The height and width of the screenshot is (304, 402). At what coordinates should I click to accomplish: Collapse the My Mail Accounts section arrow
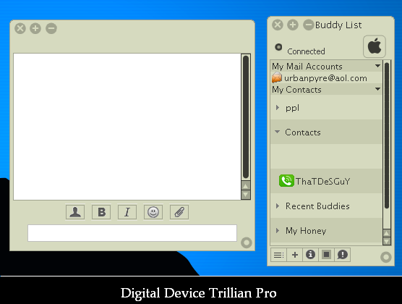377,66
